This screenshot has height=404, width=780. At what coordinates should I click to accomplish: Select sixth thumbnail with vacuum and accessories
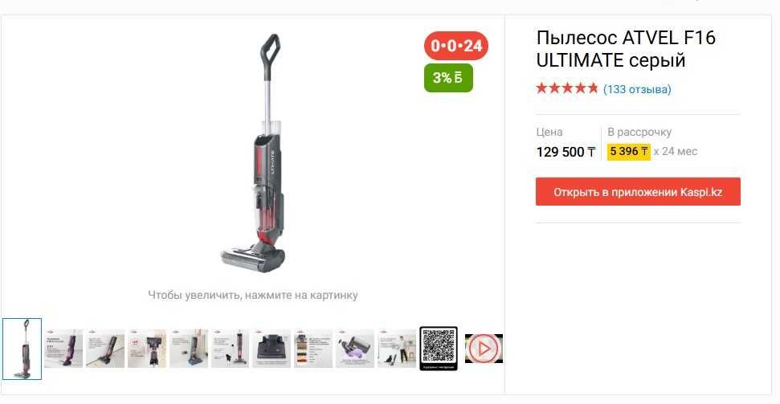tap(231, 349)
